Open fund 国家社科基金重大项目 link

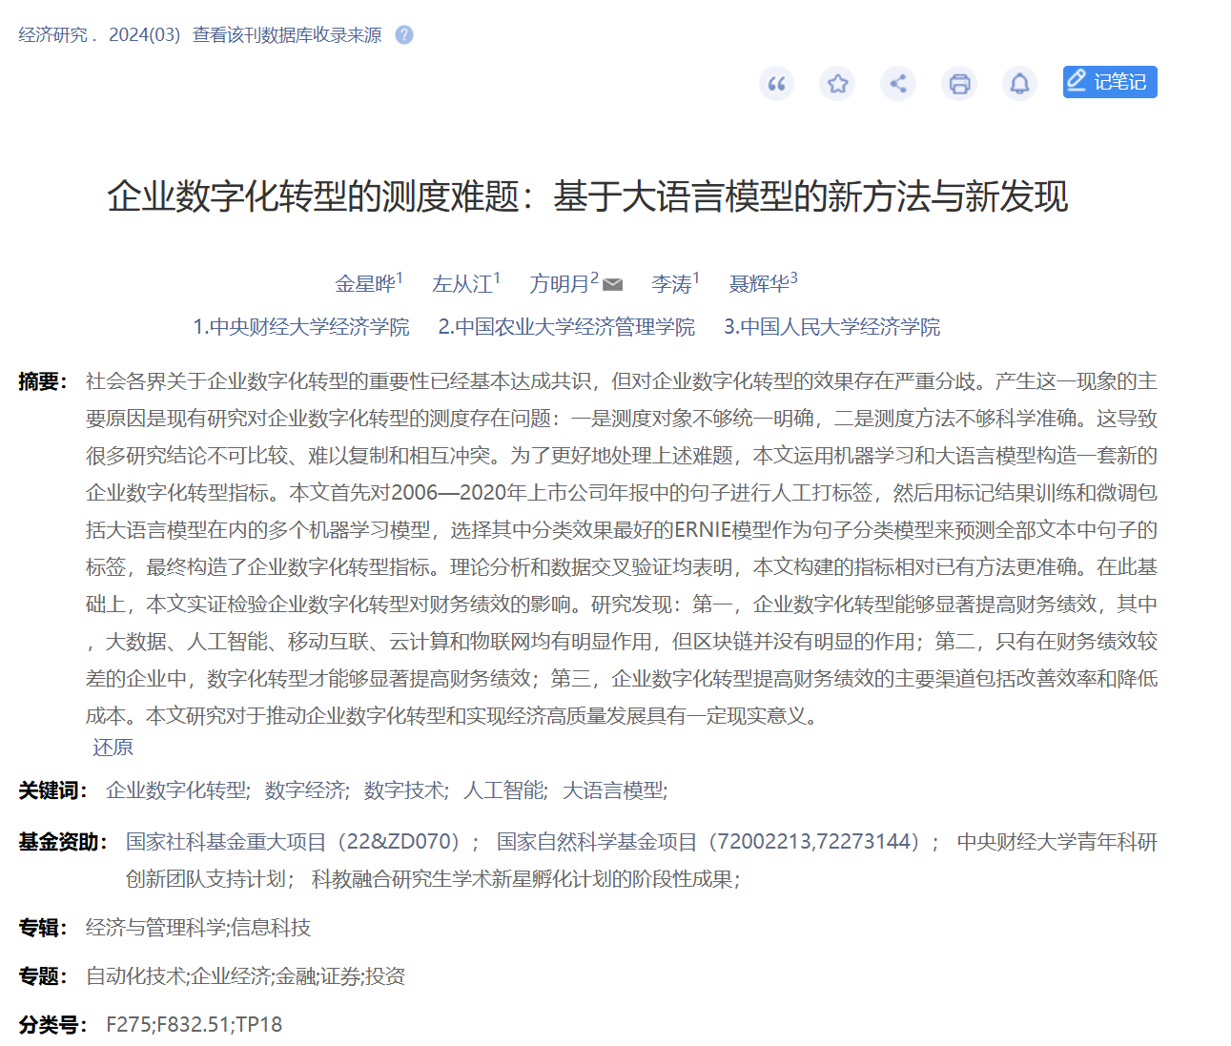294,842
